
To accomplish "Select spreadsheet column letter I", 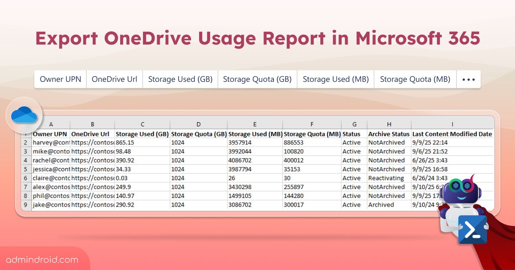I will pyautogui.click(x=452, y=124).
